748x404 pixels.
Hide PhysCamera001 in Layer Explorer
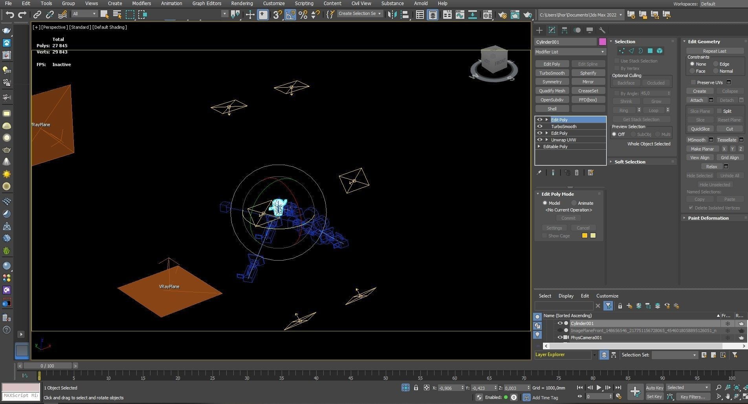(560, 338)
